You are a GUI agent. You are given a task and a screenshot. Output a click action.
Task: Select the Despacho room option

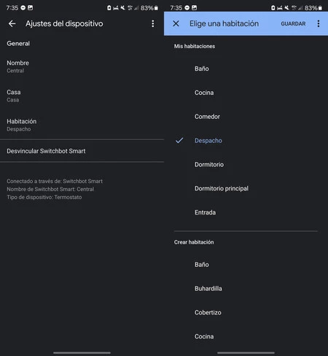pyautogui.click(x=246, y=141)
